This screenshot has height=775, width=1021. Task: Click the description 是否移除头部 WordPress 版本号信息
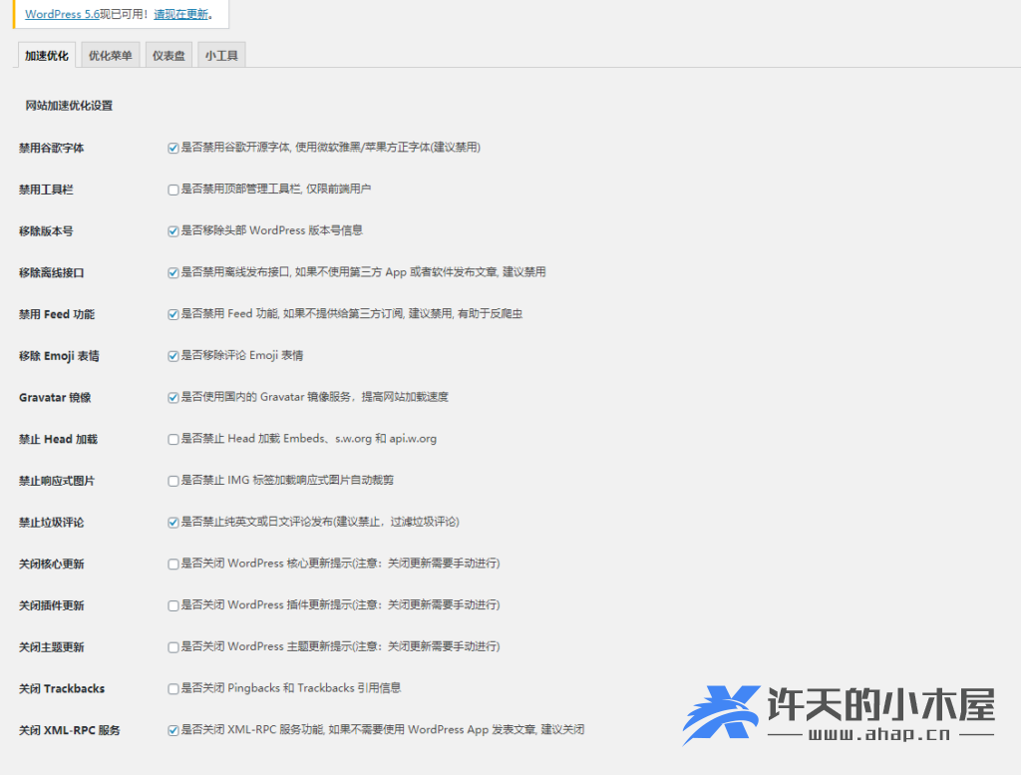tap(272, 230)
